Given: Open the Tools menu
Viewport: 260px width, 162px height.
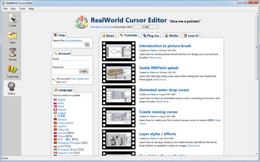Looking at the screenshot, I should click(x=22, y=9).
